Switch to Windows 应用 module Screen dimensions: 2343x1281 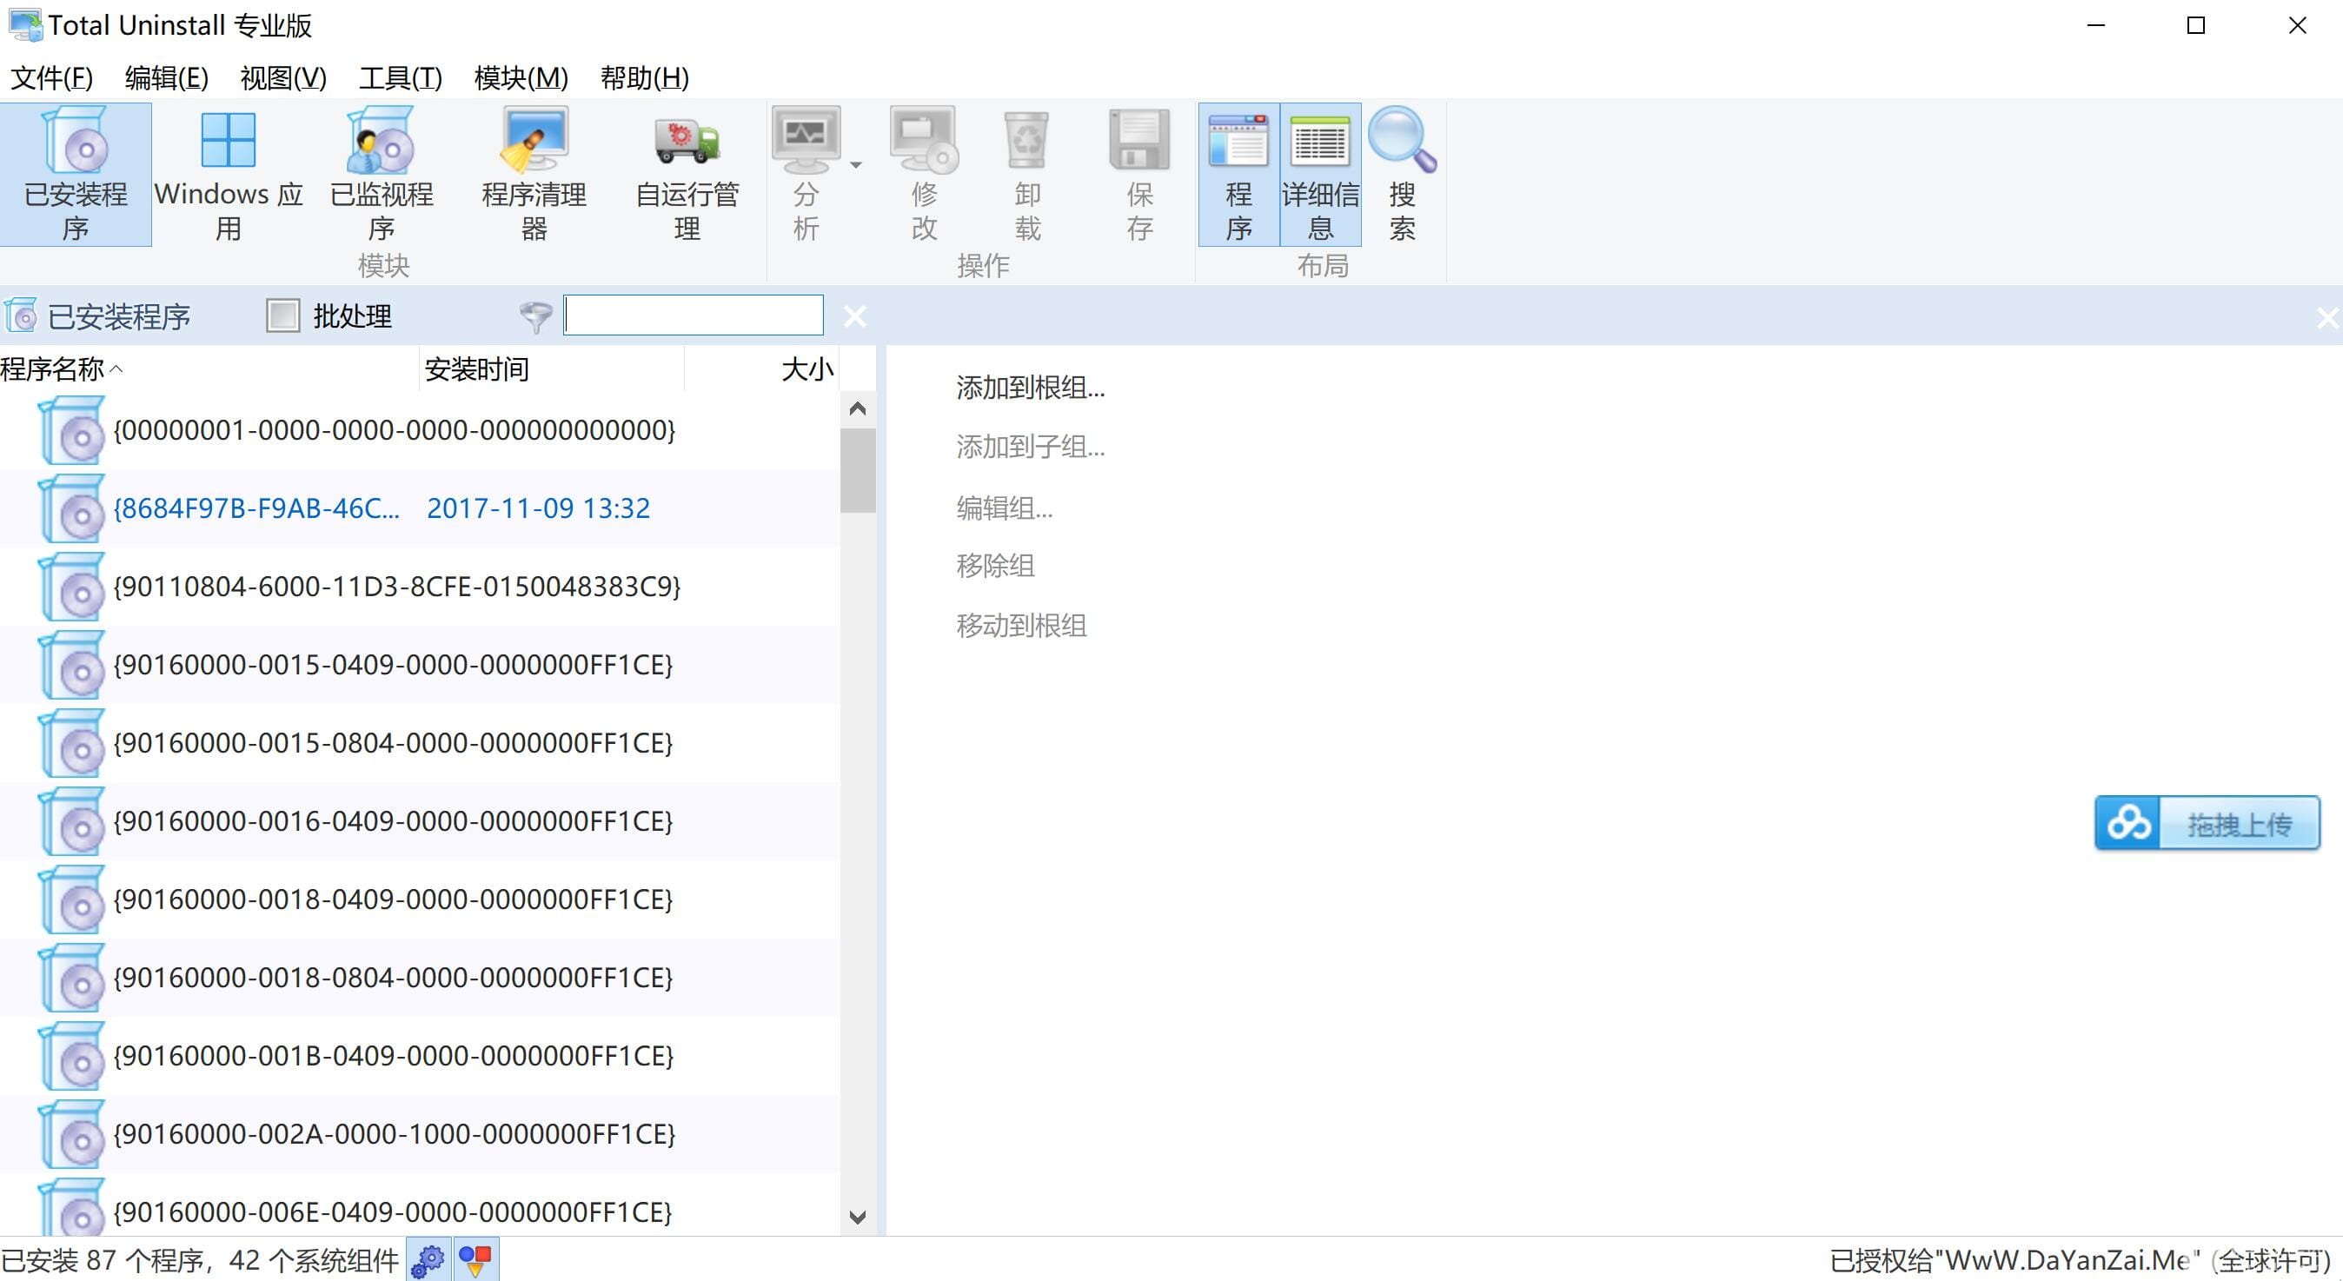point(229,174)
